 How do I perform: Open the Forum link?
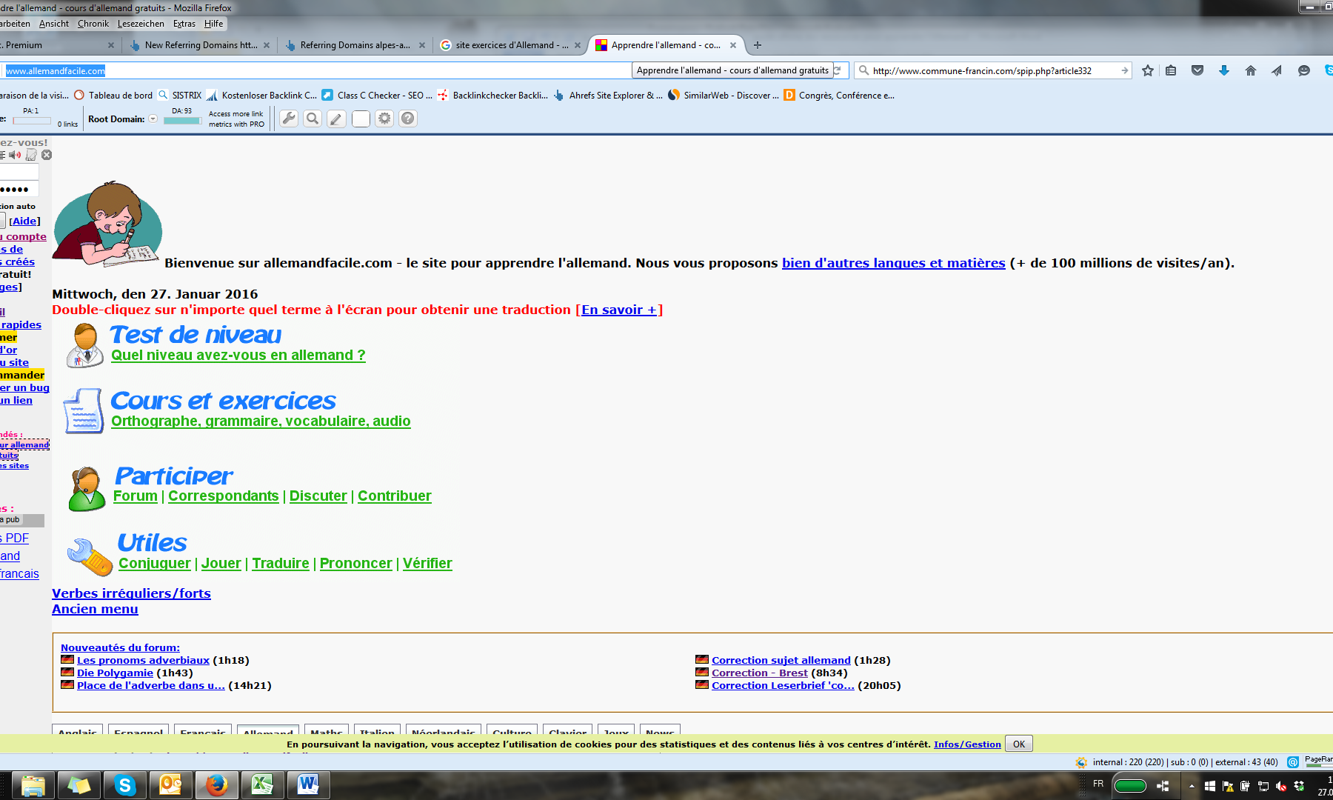point(136,496)
